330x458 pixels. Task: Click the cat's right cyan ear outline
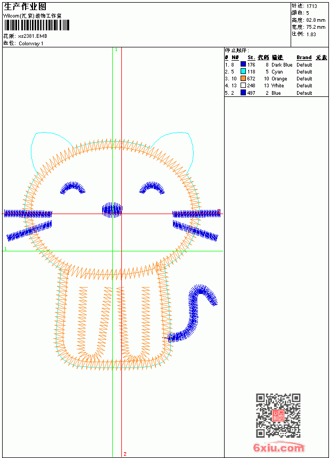point(175,152)
